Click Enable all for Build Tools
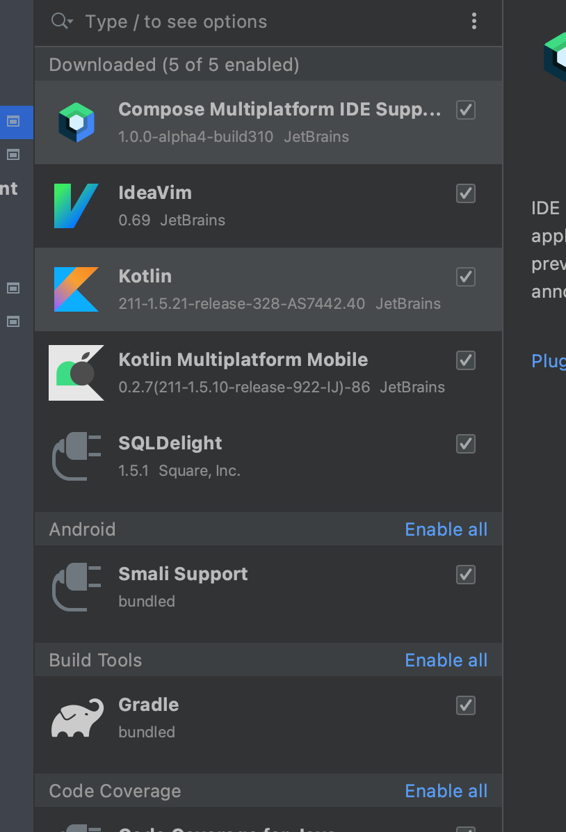Image resolution: width=566 pixels, height=832 pixels. [446, 660]
